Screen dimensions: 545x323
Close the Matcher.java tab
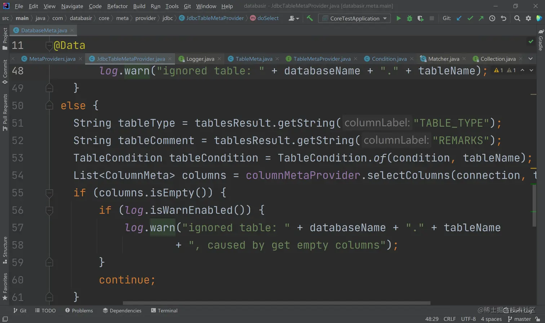pos(464,59)
